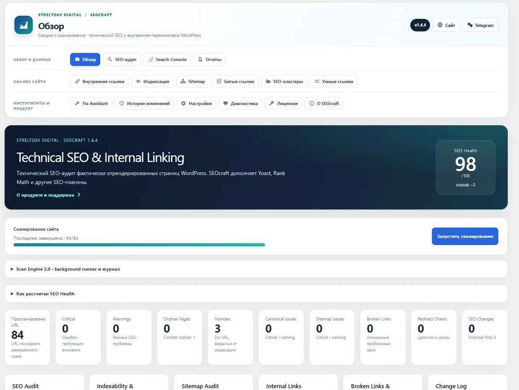
Task: Follow О продукте и поддержка chevron link
Action: coord(49,195)
